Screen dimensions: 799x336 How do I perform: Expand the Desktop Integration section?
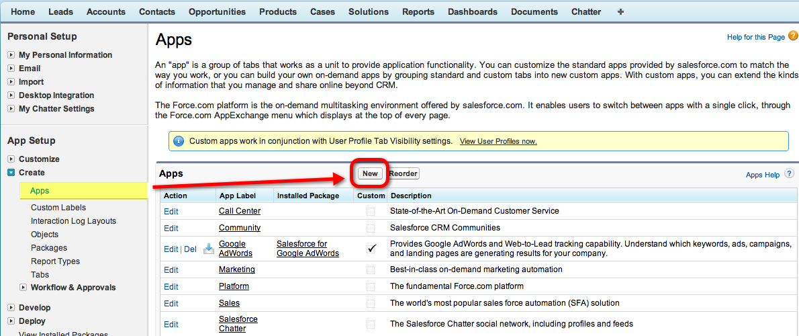point(11,95)
